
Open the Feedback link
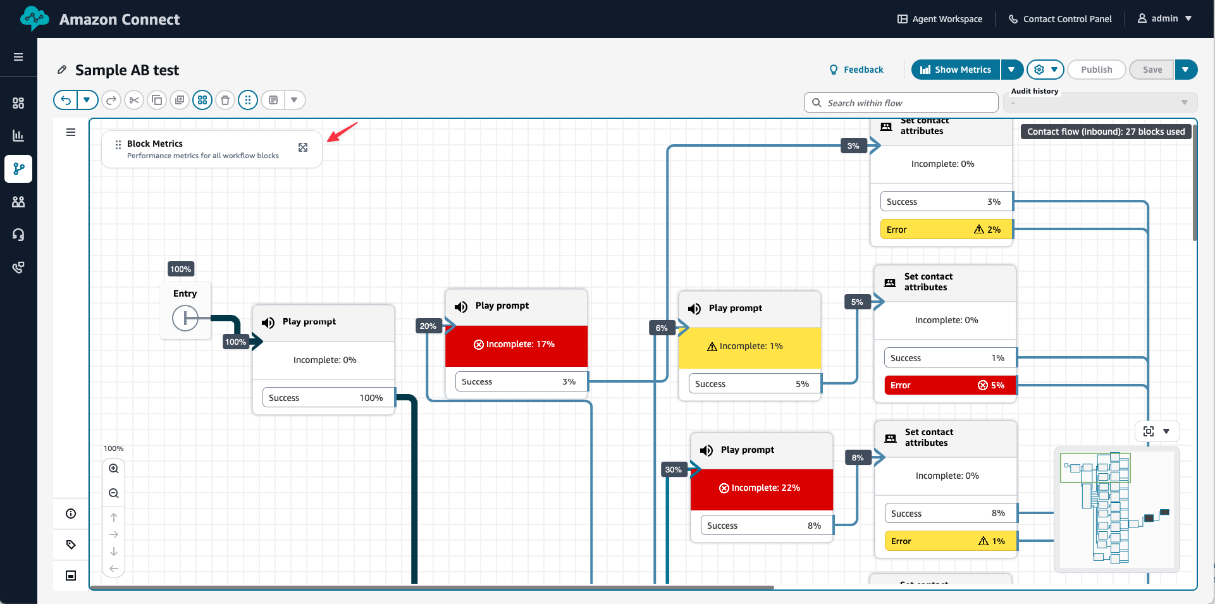[x=856, y=70]
